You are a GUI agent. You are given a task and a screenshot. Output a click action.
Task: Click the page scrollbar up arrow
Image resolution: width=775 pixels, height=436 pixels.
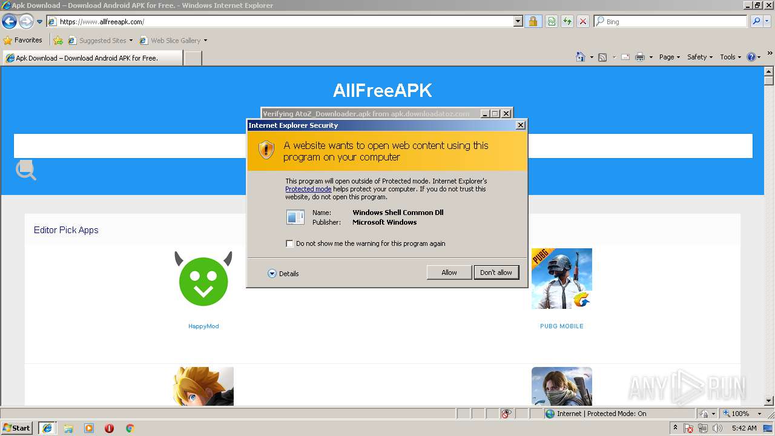tap(769, 71)
